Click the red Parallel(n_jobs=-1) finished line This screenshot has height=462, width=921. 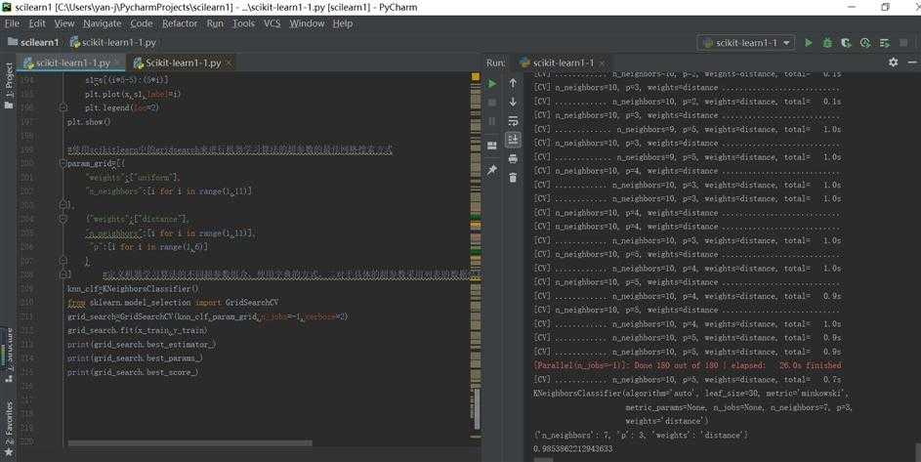coord(688,365)
